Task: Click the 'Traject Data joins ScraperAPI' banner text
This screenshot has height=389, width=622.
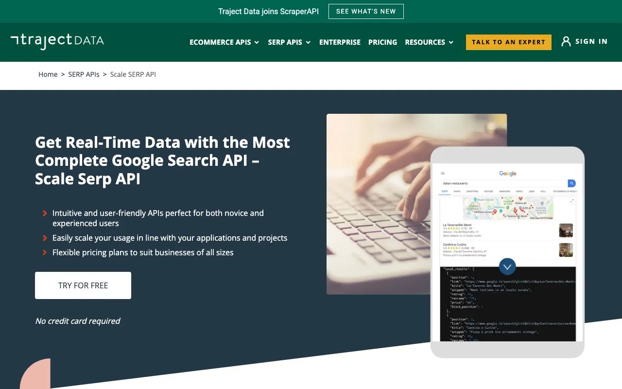Action: 268,11
